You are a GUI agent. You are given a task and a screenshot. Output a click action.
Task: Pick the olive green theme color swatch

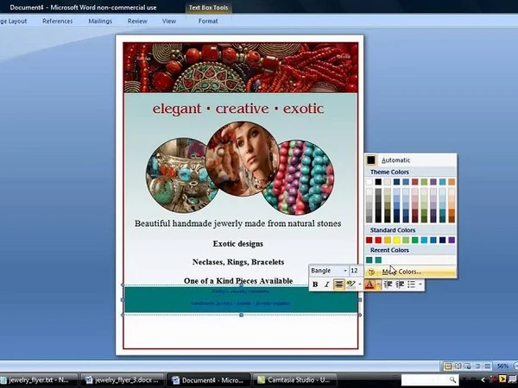pyautogui.click(x=424, y=182)
